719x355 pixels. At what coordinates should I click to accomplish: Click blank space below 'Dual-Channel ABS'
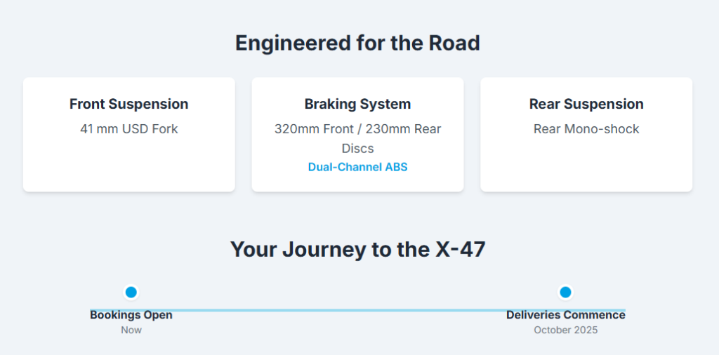click(x=357, y=182)
